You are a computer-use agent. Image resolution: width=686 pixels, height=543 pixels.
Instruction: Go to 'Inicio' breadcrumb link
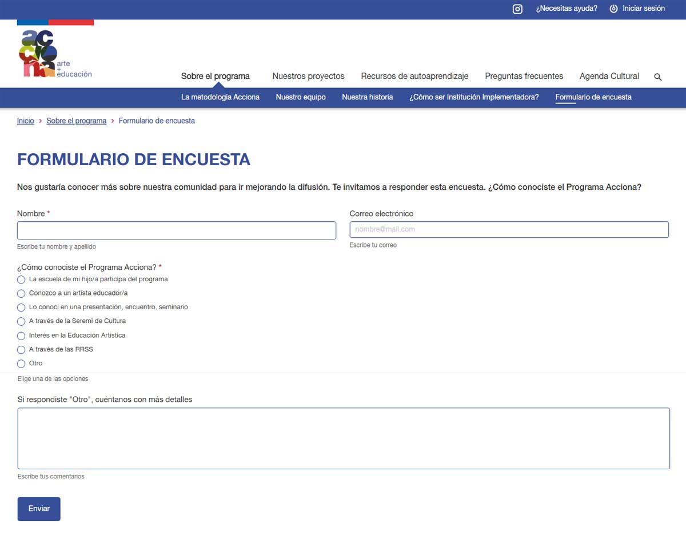pyautogui.click(x=26, y=121)
